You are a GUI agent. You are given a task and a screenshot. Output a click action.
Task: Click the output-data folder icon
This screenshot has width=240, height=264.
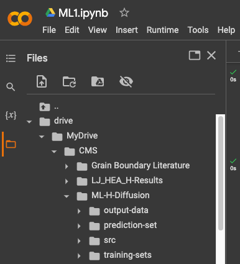click(x=95, y=211)
